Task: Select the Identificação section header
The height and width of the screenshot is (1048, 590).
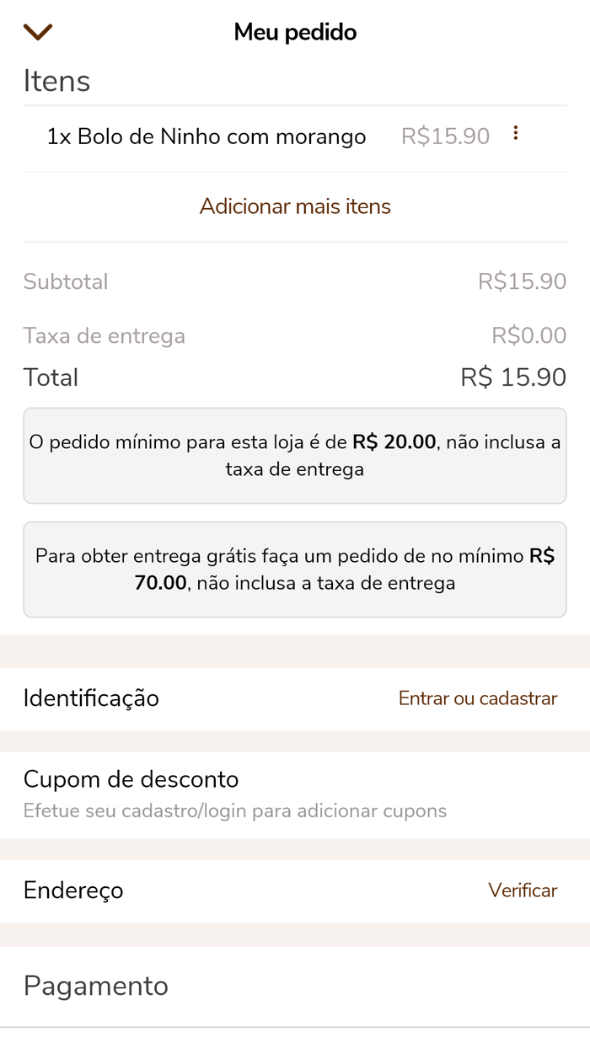Action: pyautogui.click(x=90, y=698)
